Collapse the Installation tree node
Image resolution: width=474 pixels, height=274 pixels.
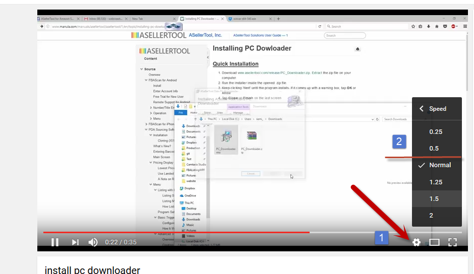[x=151, y=135]
